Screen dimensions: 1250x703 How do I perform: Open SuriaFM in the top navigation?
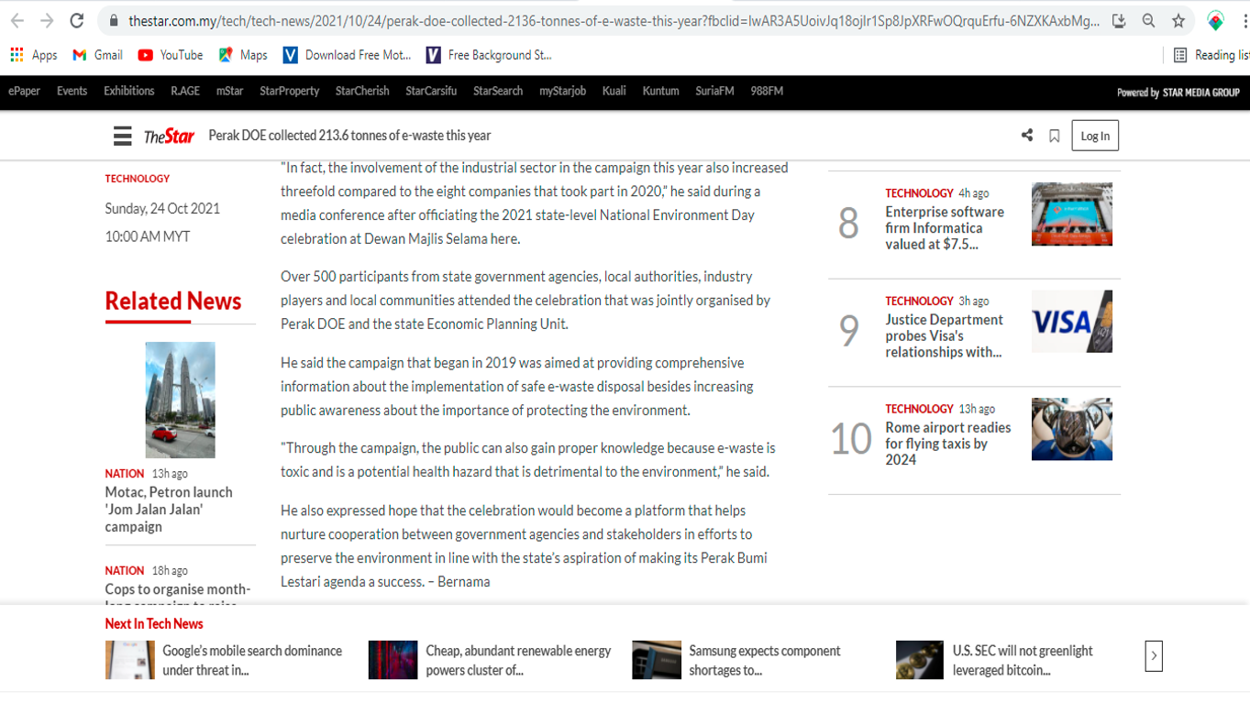click(x=714, y=91)
